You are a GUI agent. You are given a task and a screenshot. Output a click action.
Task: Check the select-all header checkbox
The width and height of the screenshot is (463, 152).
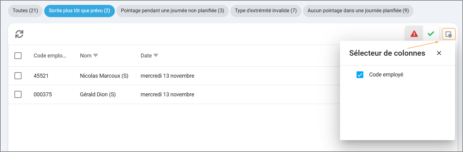coord(18,56)
